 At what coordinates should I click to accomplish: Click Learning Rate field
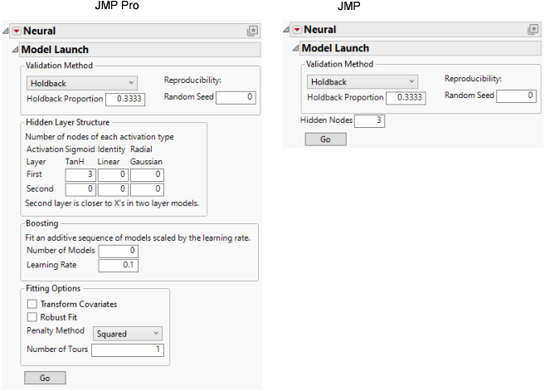tap(118, 266)
